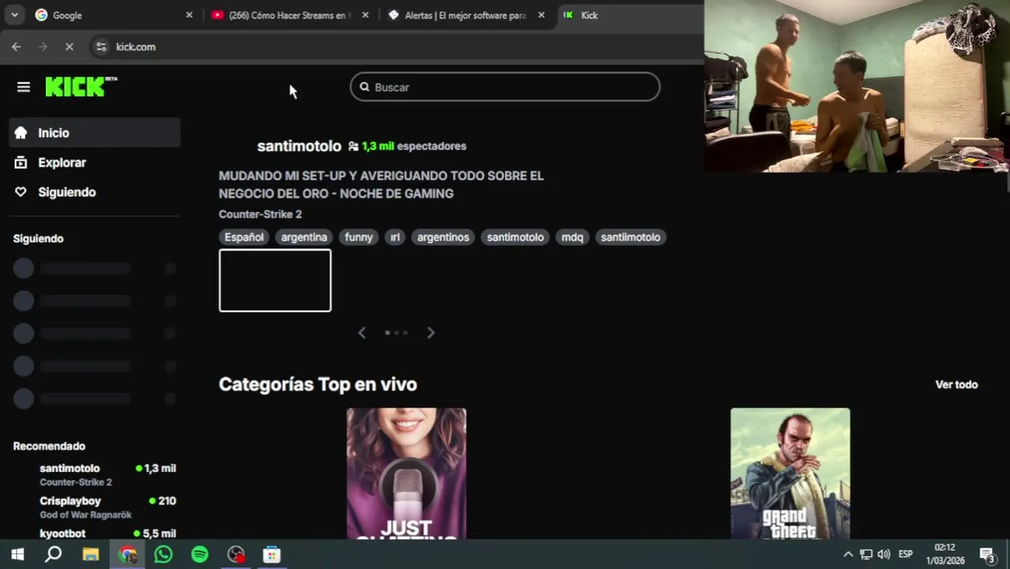Close the Google tab

click(x=189, y=15)
